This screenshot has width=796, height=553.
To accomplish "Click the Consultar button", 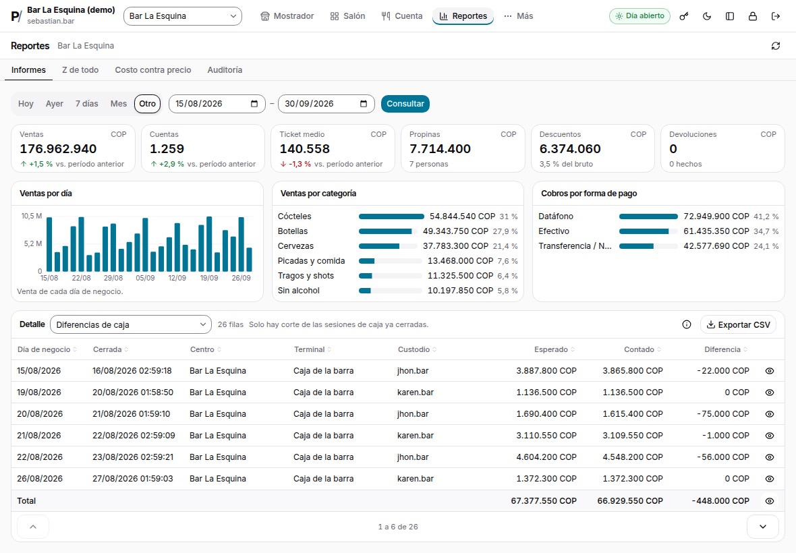I will (405, 104).
